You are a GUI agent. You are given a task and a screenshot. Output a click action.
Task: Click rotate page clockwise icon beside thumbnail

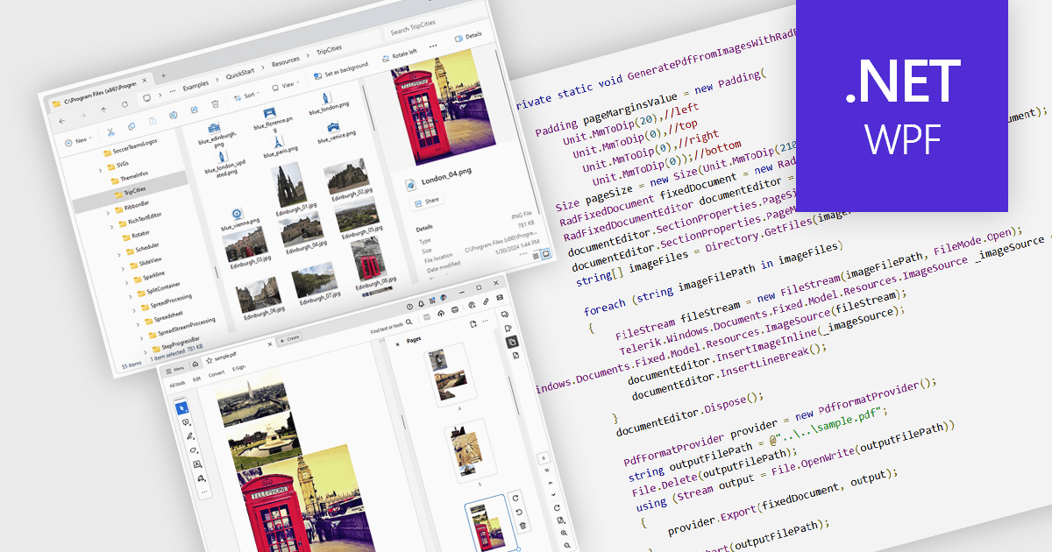[516, 496]
